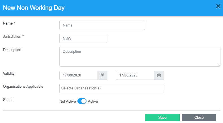Open the end date calendar picker

point(159,75)
